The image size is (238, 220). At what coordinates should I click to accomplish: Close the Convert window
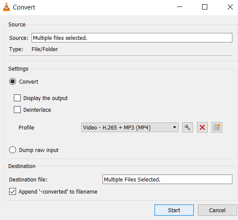click(230, 7)
